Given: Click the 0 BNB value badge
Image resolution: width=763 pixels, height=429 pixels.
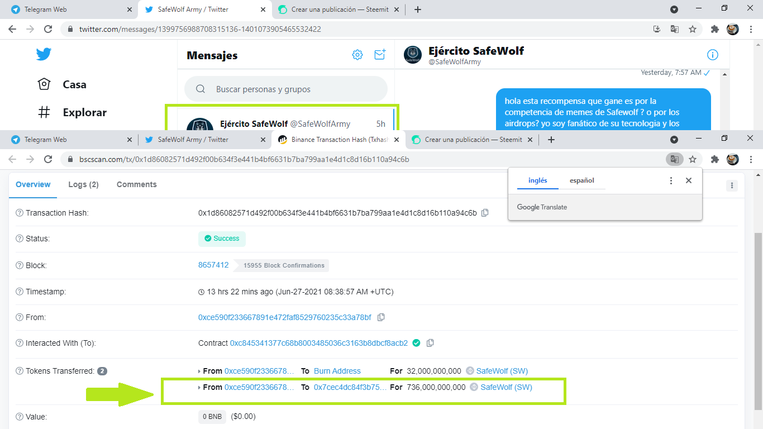Looking at the screenshot, I should pyautogui.click(x=212, y=417).
